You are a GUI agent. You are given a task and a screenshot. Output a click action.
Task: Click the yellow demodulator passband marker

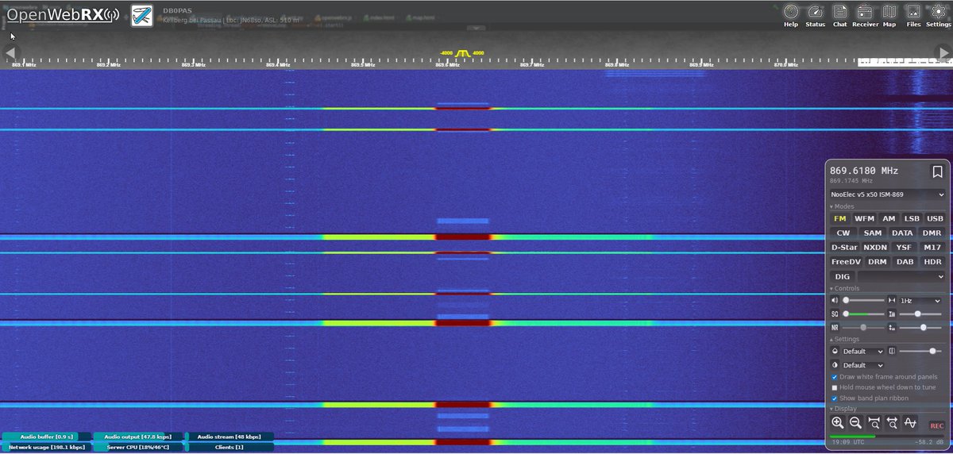coord(463,52)
